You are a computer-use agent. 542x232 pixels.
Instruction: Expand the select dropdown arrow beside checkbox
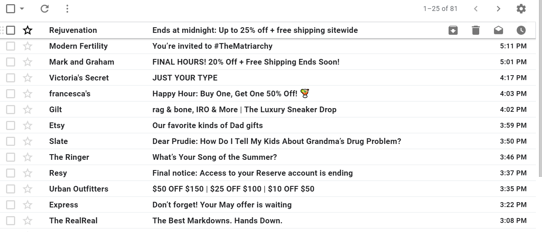[x=22, y=9]
